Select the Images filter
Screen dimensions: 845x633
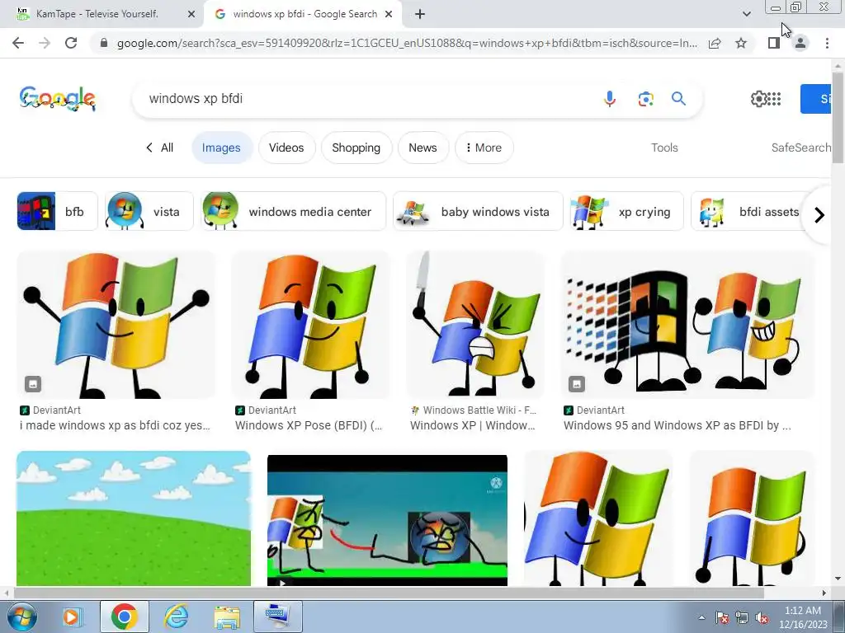[221, 148]
